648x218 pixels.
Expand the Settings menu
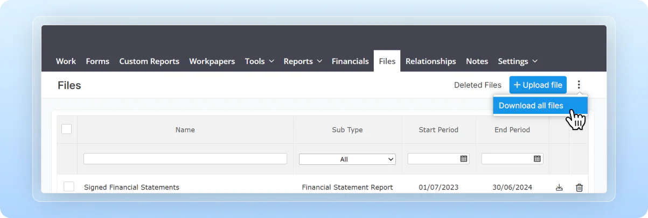click(x=518, y=61)
